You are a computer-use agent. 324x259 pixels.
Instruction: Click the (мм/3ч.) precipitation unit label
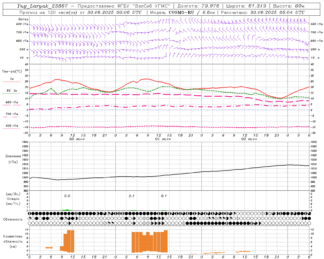[x=13, y=194]
